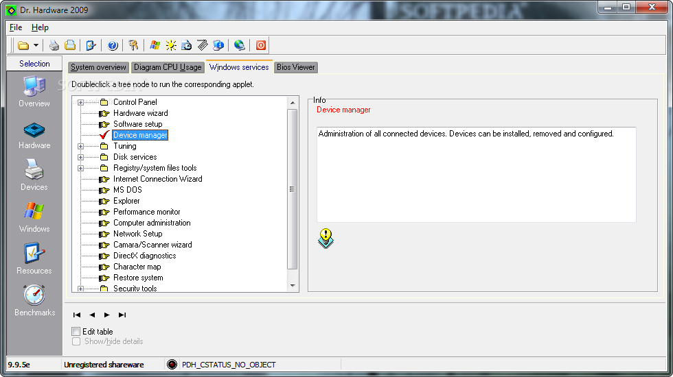Select the Network Setup tree item
The image size is (673, 377).
coord(137,234)
